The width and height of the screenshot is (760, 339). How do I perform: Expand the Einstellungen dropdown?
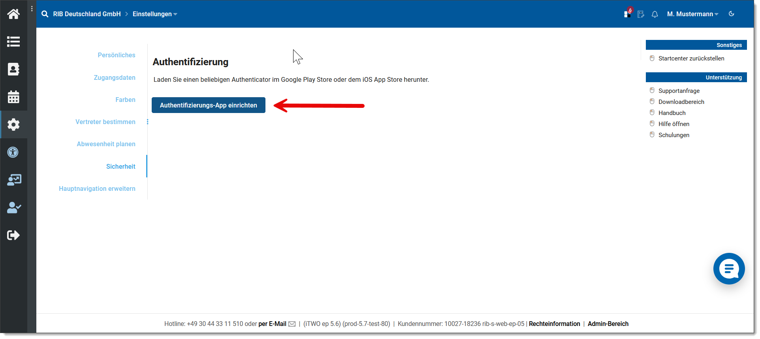tap(154, 14)
